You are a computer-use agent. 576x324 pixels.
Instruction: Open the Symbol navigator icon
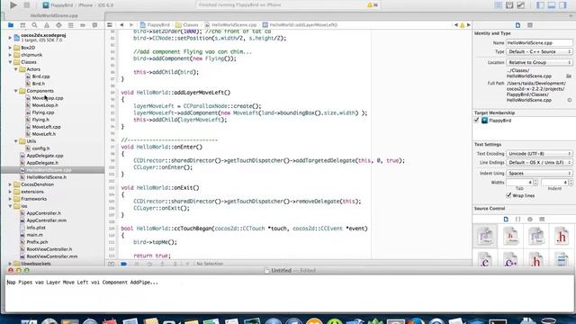pyautogui.click(x=22, y=25)
